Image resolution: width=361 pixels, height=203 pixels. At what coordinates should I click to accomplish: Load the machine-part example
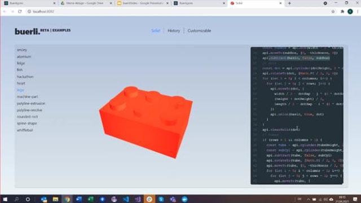(x=28, y=96)
